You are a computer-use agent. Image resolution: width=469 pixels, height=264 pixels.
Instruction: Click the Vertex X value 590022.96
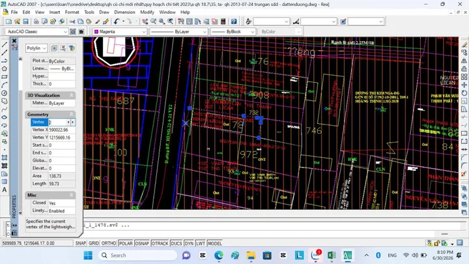[x=62, y=130]
